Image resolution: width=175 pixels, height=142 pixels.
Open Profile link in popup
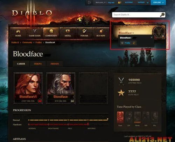pos(127,43)
